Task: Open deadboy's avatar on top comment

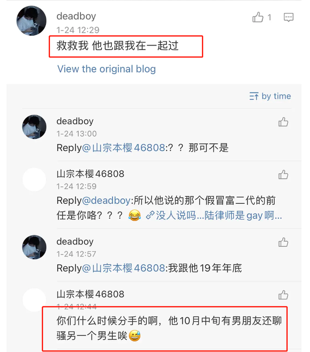Action: (x=31, y=21)
